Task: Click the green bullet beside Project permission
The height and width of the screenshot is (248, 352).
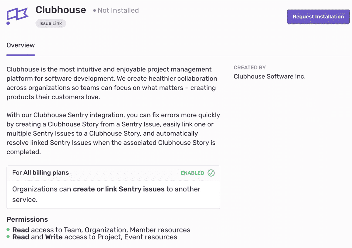Action: tap(8, 236)
